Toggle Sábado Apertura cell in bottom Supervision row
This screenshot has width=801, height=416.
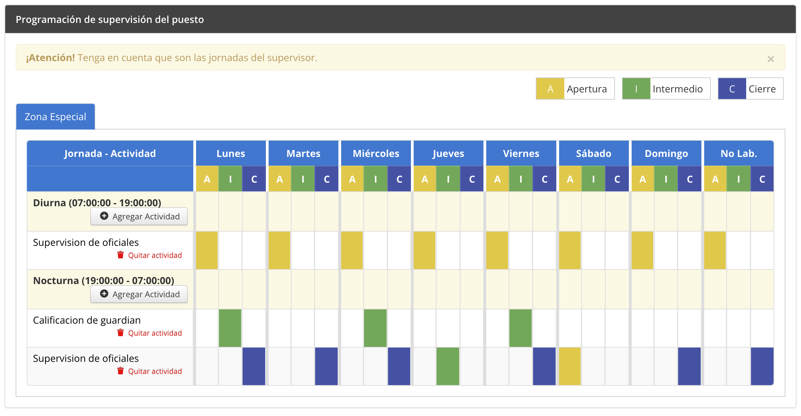[570, 366]
